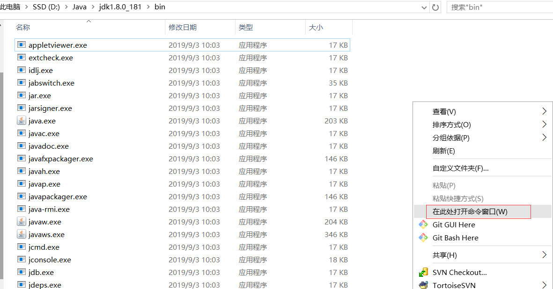Click the javac.exe file icon

point(21,133)
